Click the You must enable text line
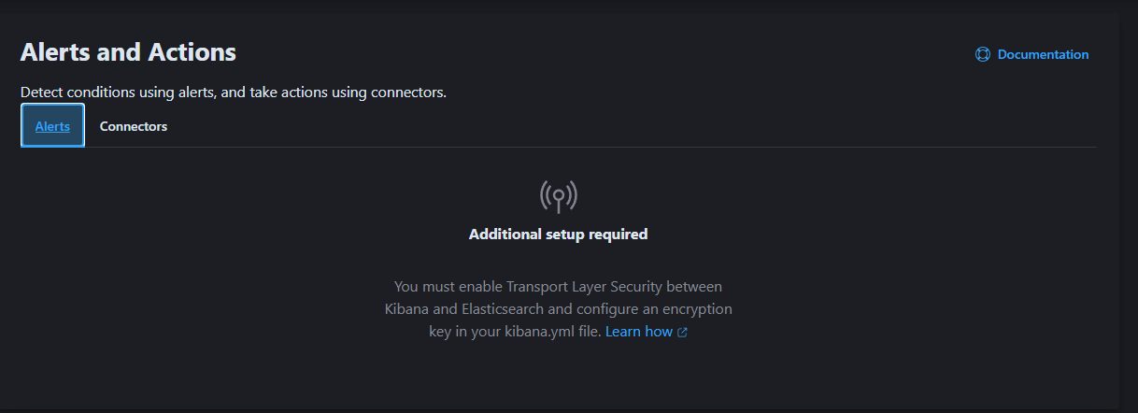The height and width of the screenshot is (413, 1138). pyautogui.click(x=558, y=286)
